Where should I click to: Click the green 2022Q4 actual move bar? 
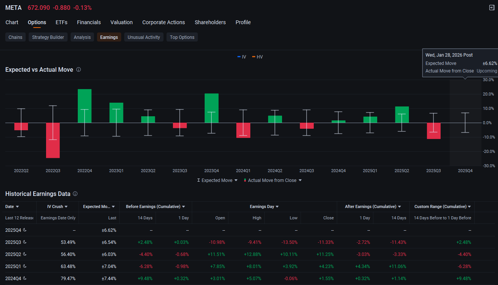coord(85,106)
